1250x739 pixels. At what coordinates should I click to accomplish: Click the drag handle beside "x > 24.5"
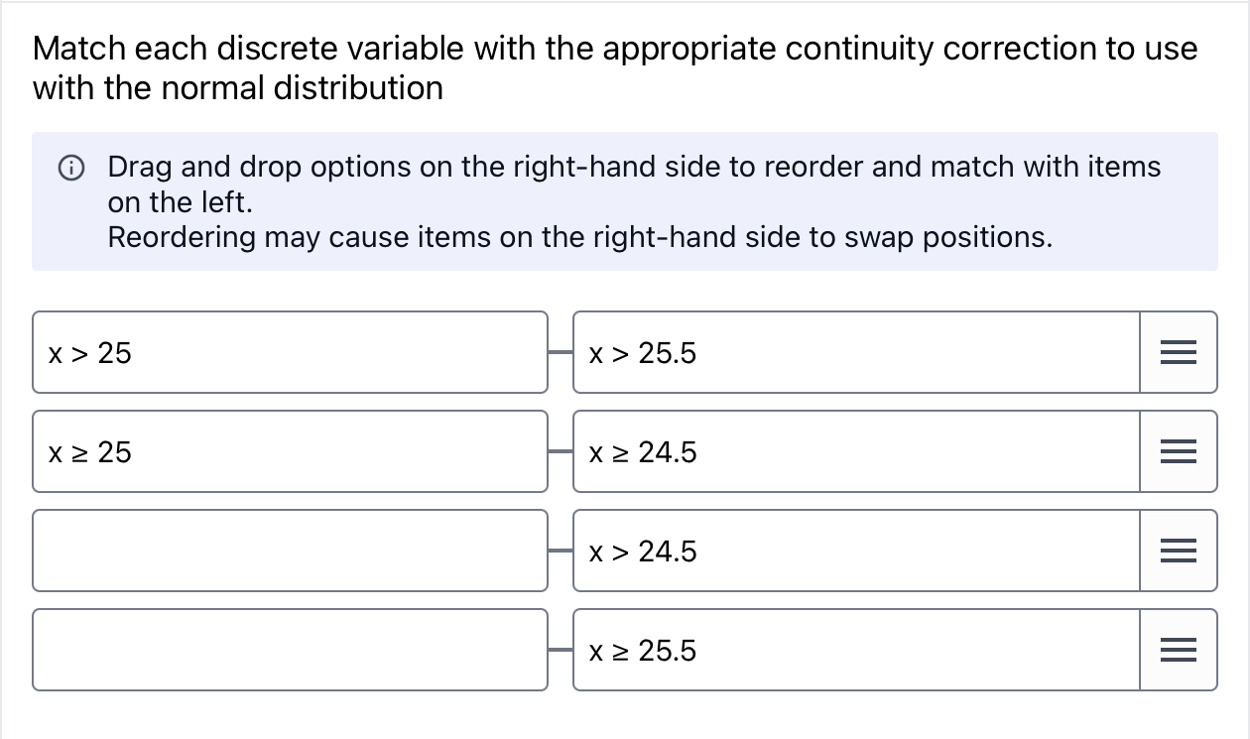1178,551
